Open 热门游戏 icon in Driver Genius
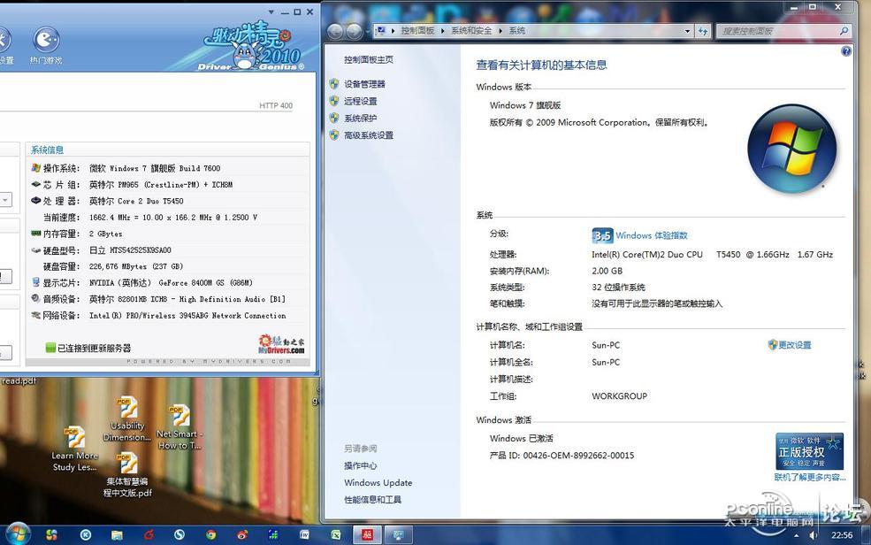Screen dimensions: 871x545 click(46, 45)
